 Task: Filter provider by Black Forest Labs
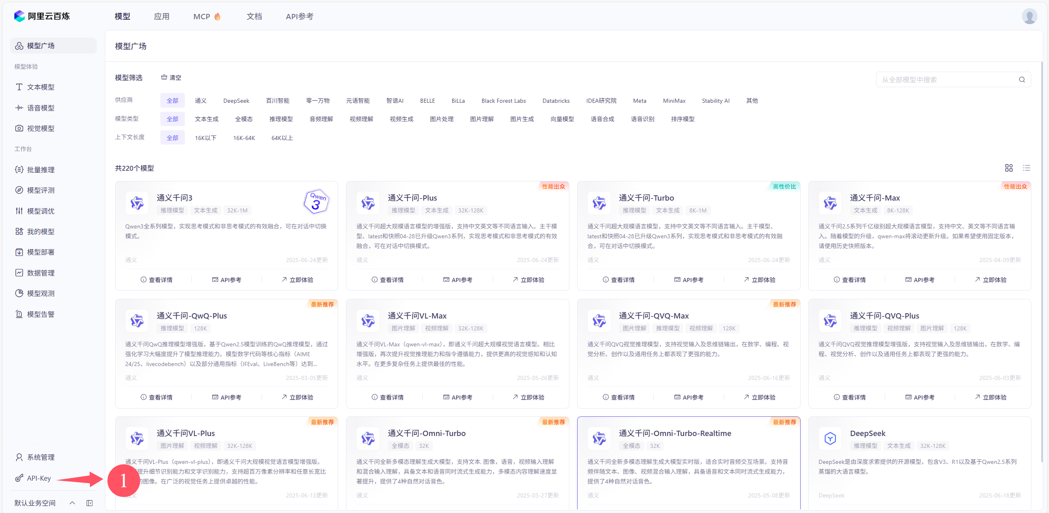(x=503, y=101)
